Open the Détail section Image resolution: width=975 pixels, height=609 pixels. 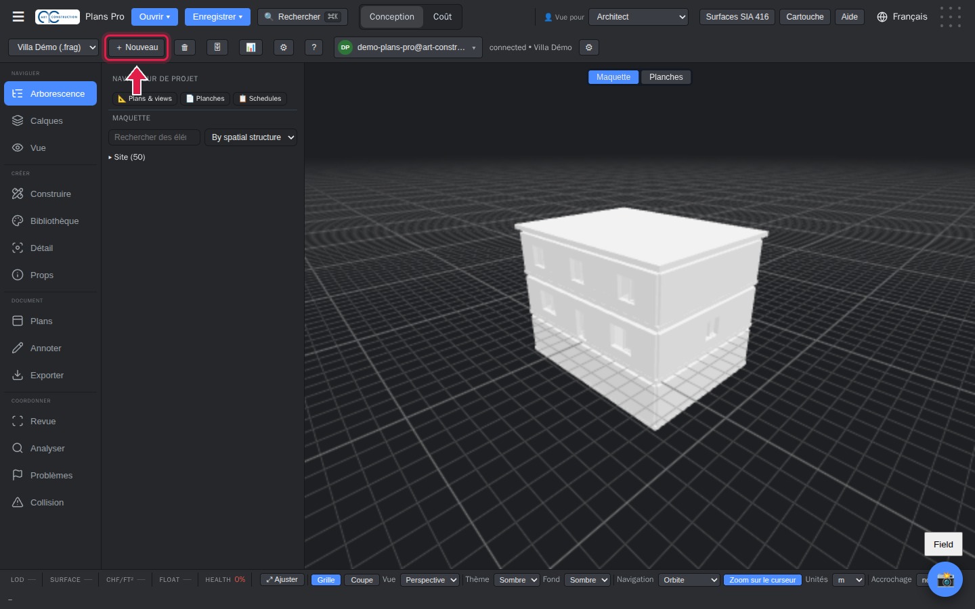coord(50,248)
